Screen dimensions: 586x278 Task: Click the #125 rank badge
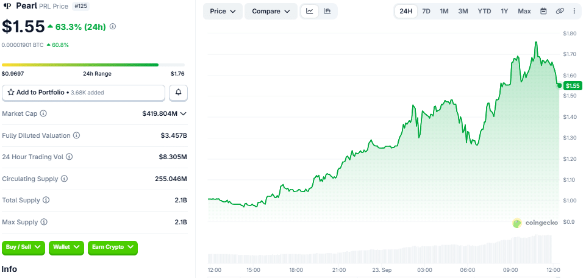(x=80, y=6)
